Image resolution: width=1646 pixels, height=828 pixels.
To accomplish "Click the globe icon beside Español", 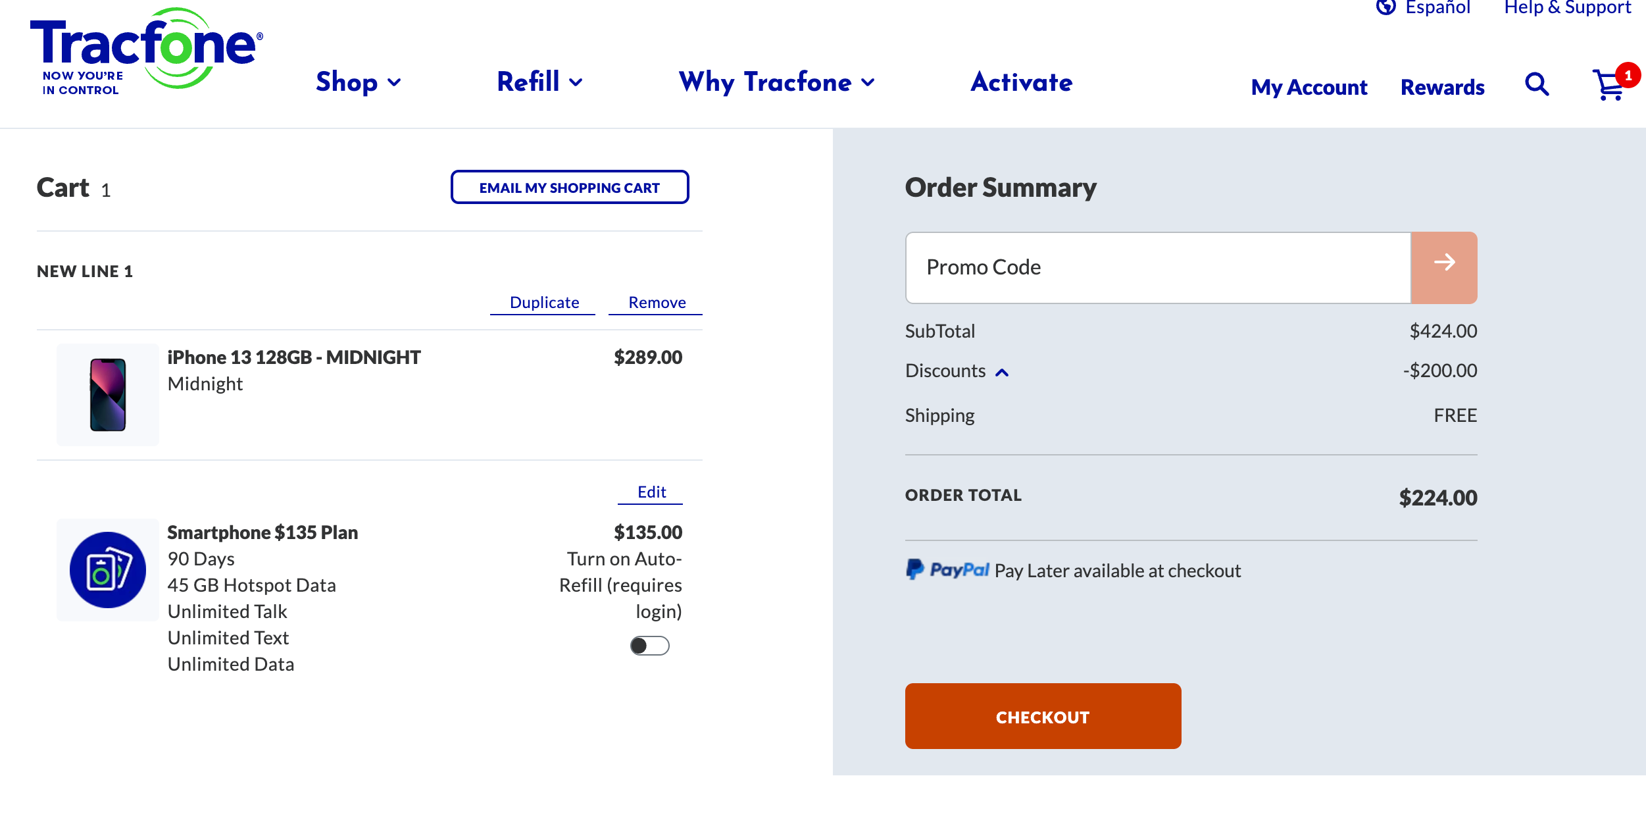I will click(x=1385, y=7).
